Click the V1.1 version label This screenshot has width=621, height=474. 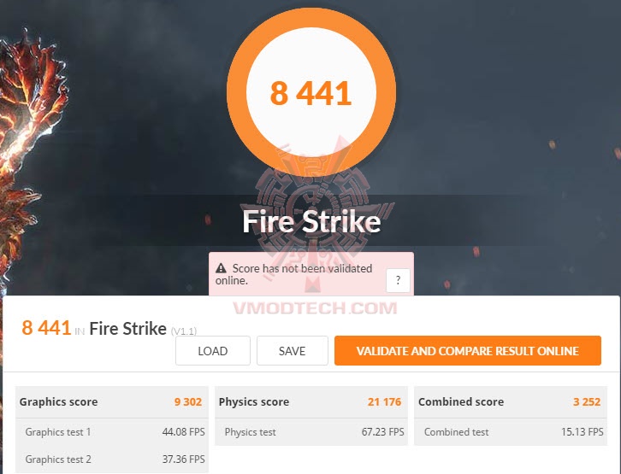184,331
